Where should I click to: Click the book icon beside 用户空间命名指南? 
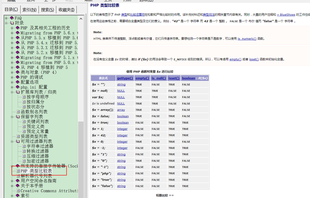click(x=17, y=181)
